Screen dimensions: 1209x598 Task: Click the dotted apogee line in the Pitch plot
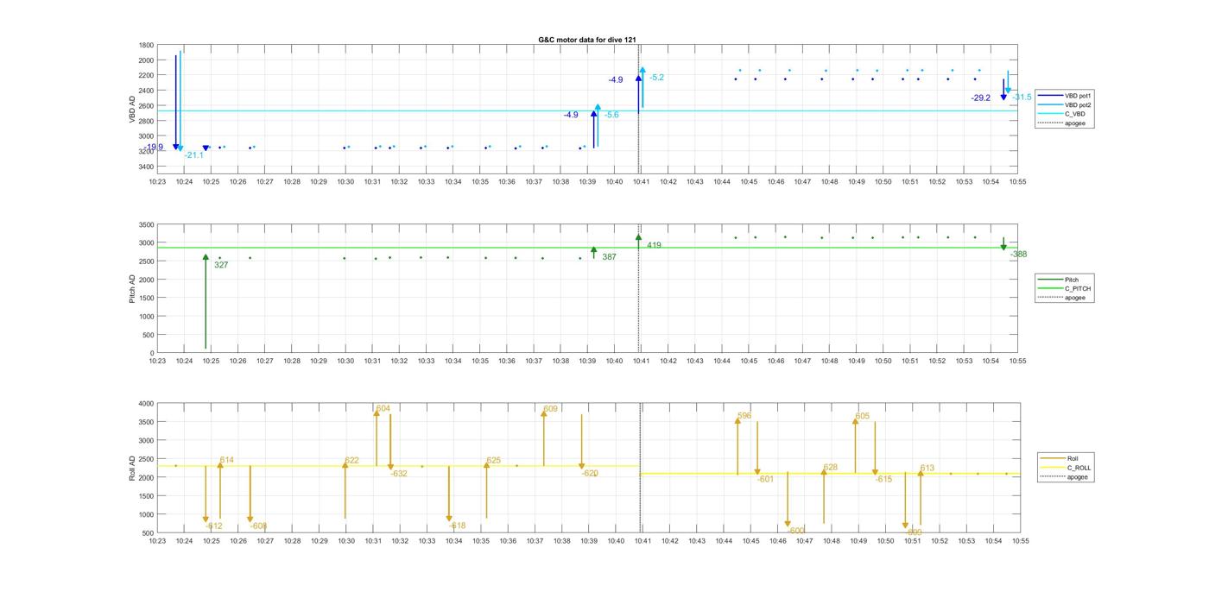[x=638, y=288]
